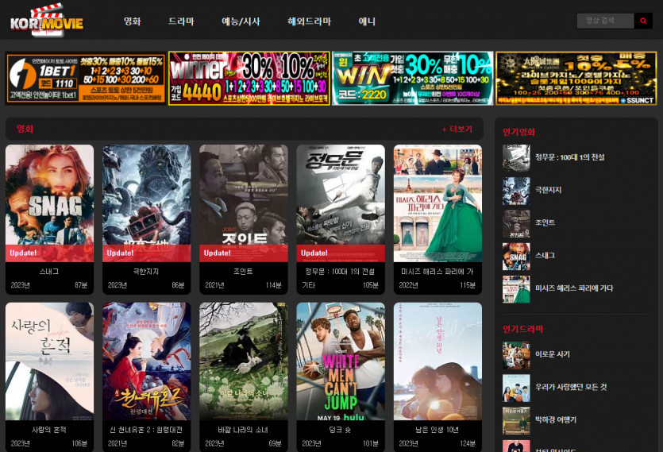This screenshot has width=663, height=452.
Task: Open 우리가 사랑했던 모든 것 drama link
Action: 570,387
